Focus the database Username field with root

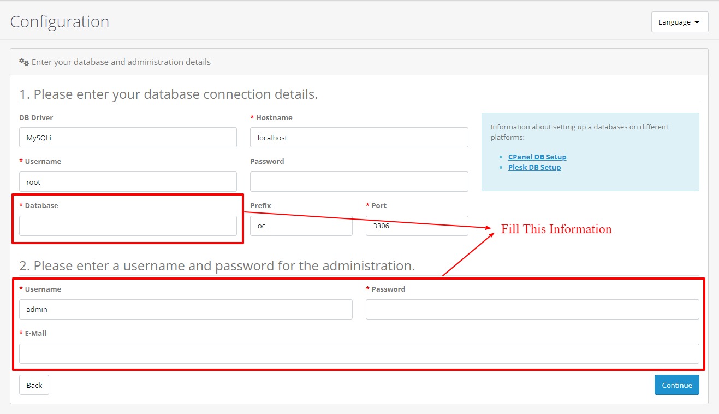click(x=128, y=182)
